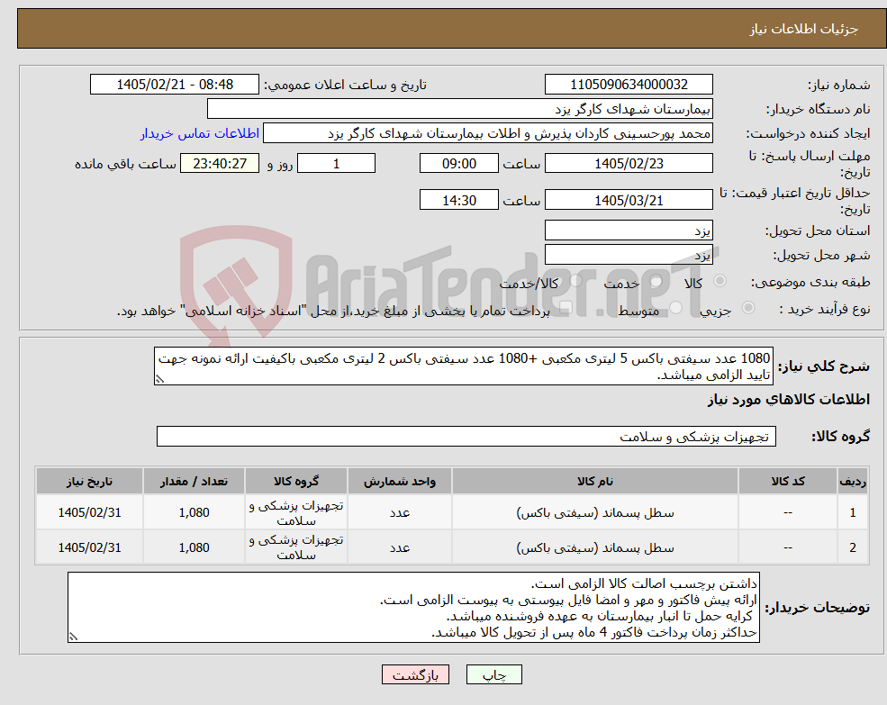Click row 2 need date 1405/02/31
The height and width of the screenshot is (705, 887).
(x=89, y=547)
